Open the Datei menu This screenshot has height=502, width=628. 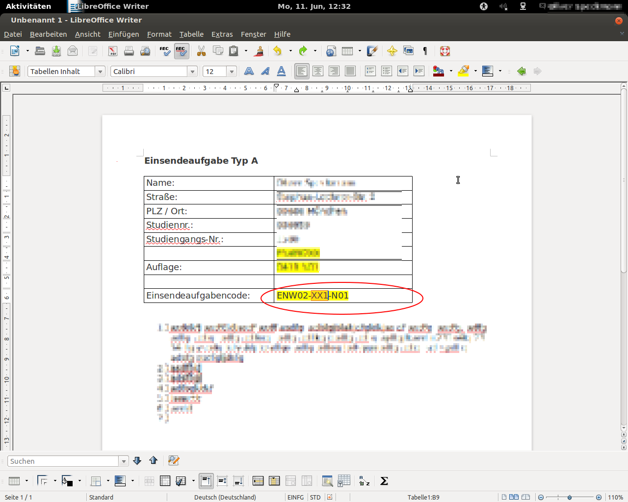13,34
